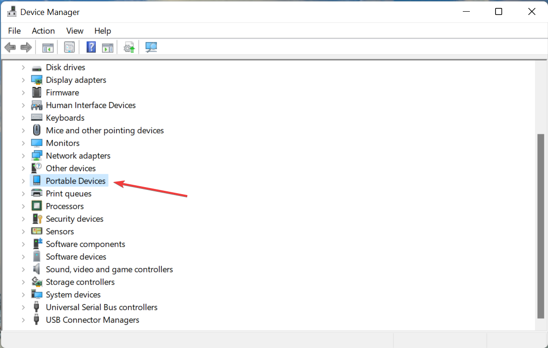Expand the System devices node
The width and height of the screenshot is (548, 348).
[23, 295]
